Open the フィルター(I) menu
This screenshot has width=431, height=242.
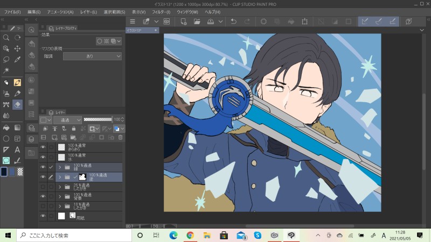pyautogui.click(x=161, y=12)
